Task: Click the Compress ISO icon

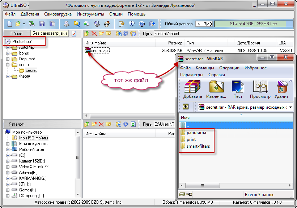Action: pos(77,24)
